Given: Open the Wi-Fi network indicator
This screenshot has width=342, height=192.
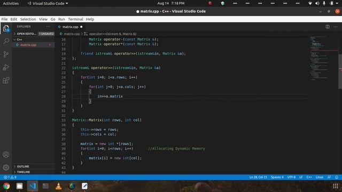Looking at the screenshot, I should point(310,3).
